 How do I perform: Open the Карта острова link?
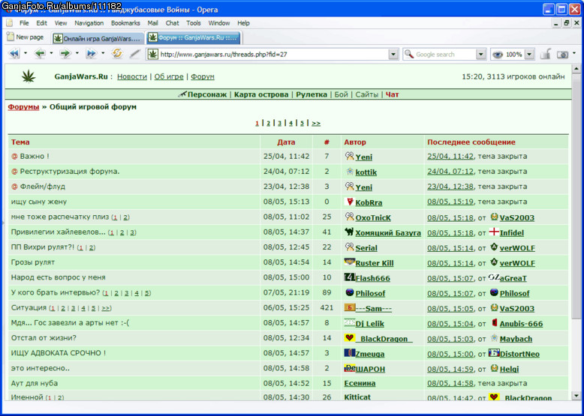tap(261, 94)
